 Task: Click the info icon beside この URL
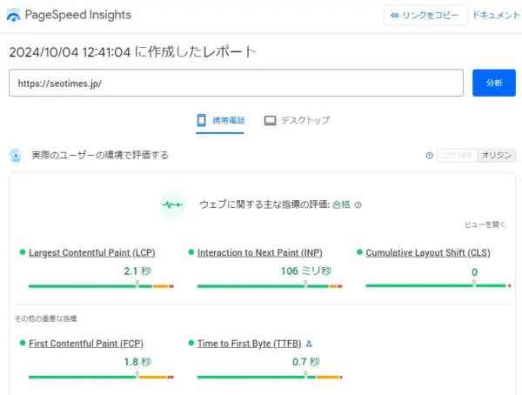pyautogui.click(x=430, y=155)
